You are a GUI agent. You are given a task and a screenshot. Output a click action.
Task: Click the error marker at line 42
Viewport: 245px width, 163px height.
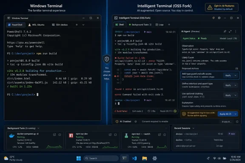click(115, 76)
